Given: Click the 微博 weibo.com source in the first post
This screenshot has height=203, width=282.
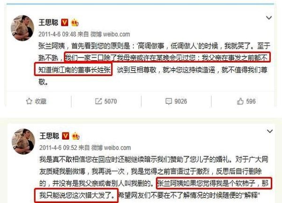Looking at the screenshot, I should click(110, 34).
